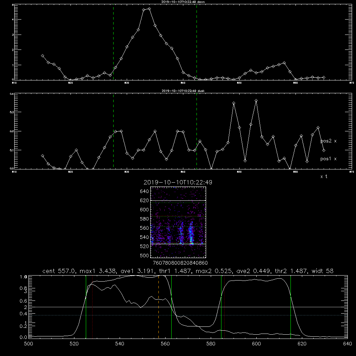Click the '2019-10-10T10:22:49 dawn' plot title
This screenshot has width=356, height=356.
tap(183, 2)
